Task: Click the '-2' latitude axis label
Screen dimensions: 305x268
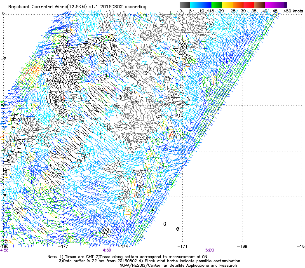Action: 3,59
